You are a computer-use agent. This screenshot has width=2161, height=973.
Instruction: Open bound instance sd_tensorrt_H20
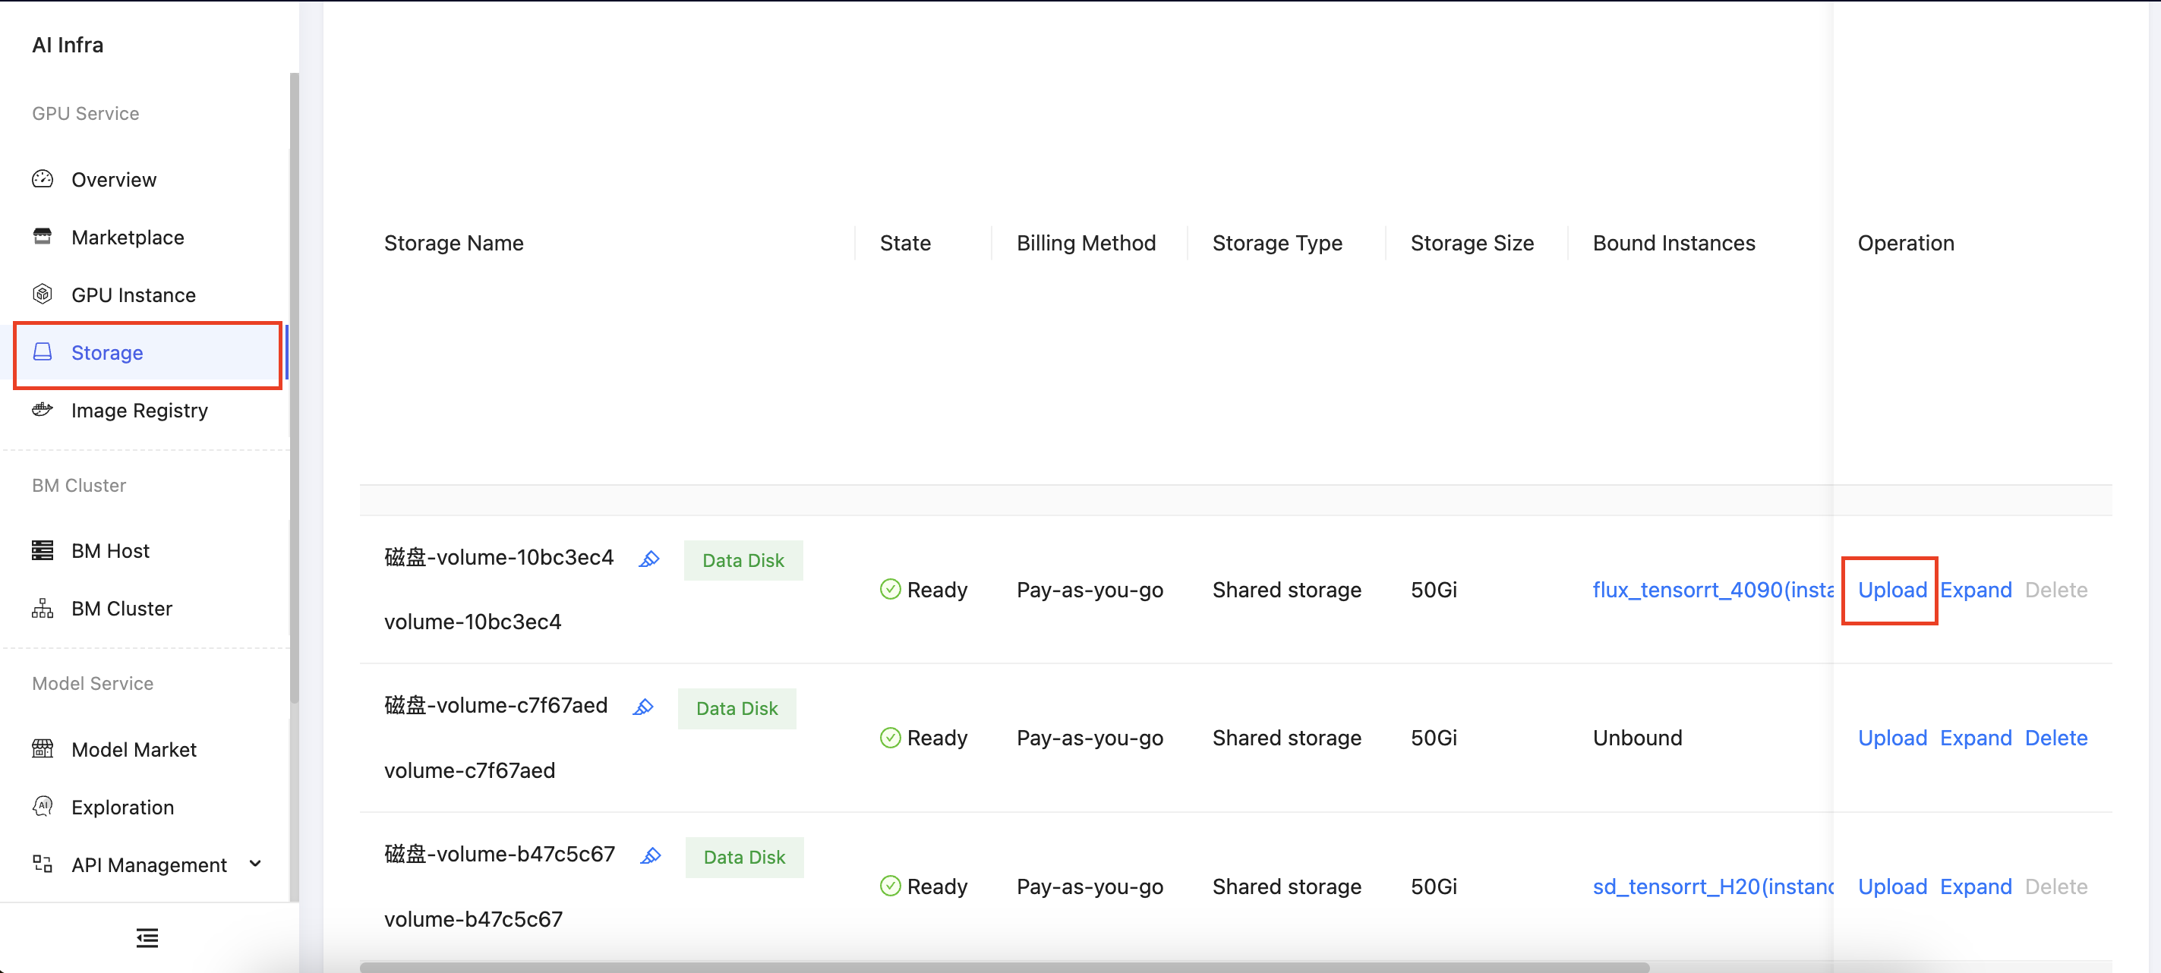(x=1712, y=886)
